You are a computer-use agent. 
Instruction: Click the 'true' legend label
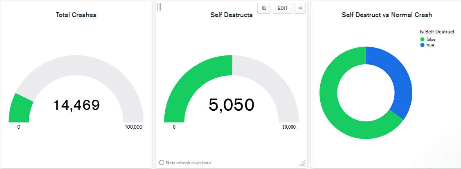tap(430, 45)
